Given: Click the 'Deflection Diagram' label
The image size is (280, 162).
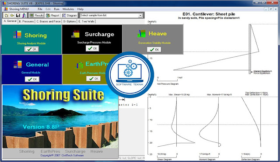Looking at the screenshot, I should (x=250, y=159).
